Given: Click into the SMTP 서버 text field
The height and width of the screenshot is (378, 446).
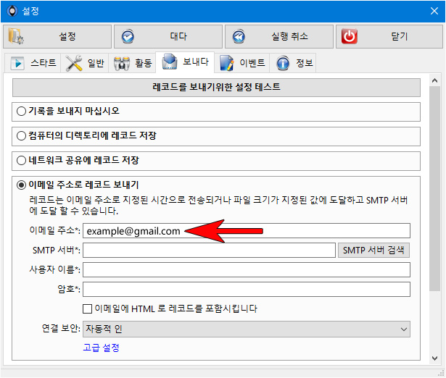Looking at the screenshot, I should [209, 251].
